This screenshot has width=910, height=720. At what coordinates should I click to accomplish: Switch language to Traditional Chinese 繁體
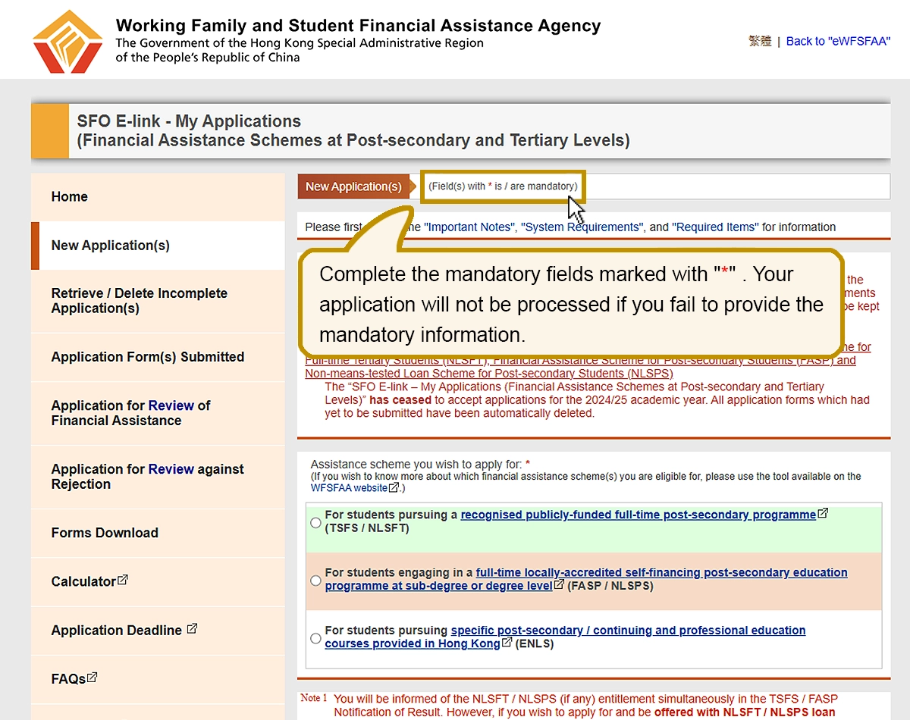click(760, 41)
